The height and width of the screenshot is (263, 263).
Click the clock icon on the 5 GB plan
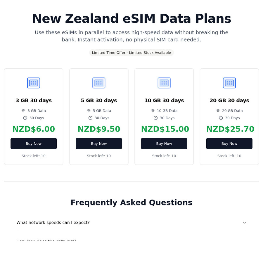pyautogui.click(x=90, y=118)
